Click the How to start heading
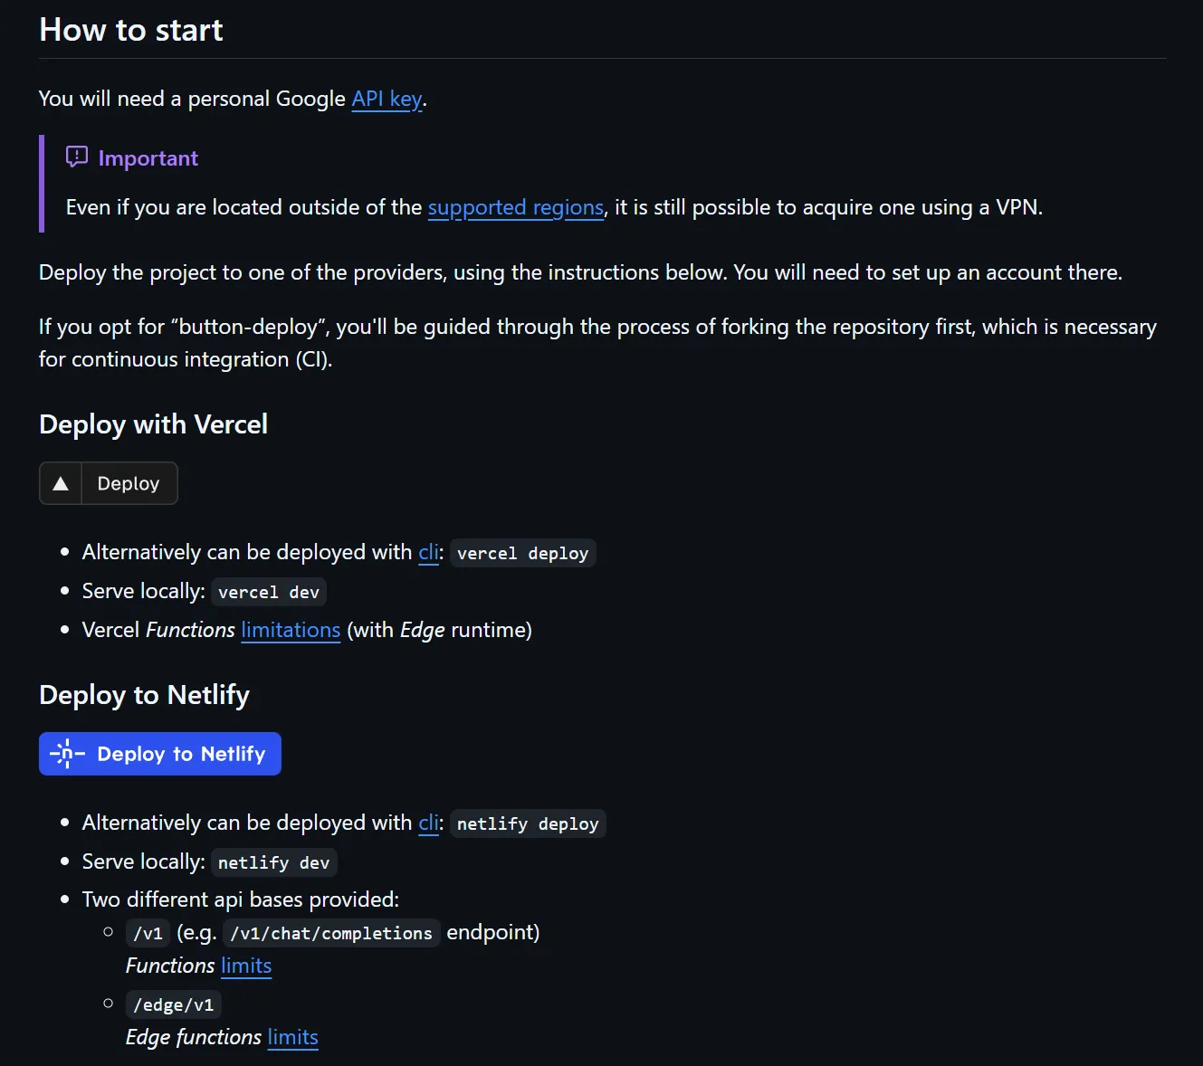 click(x=131, y=30)
